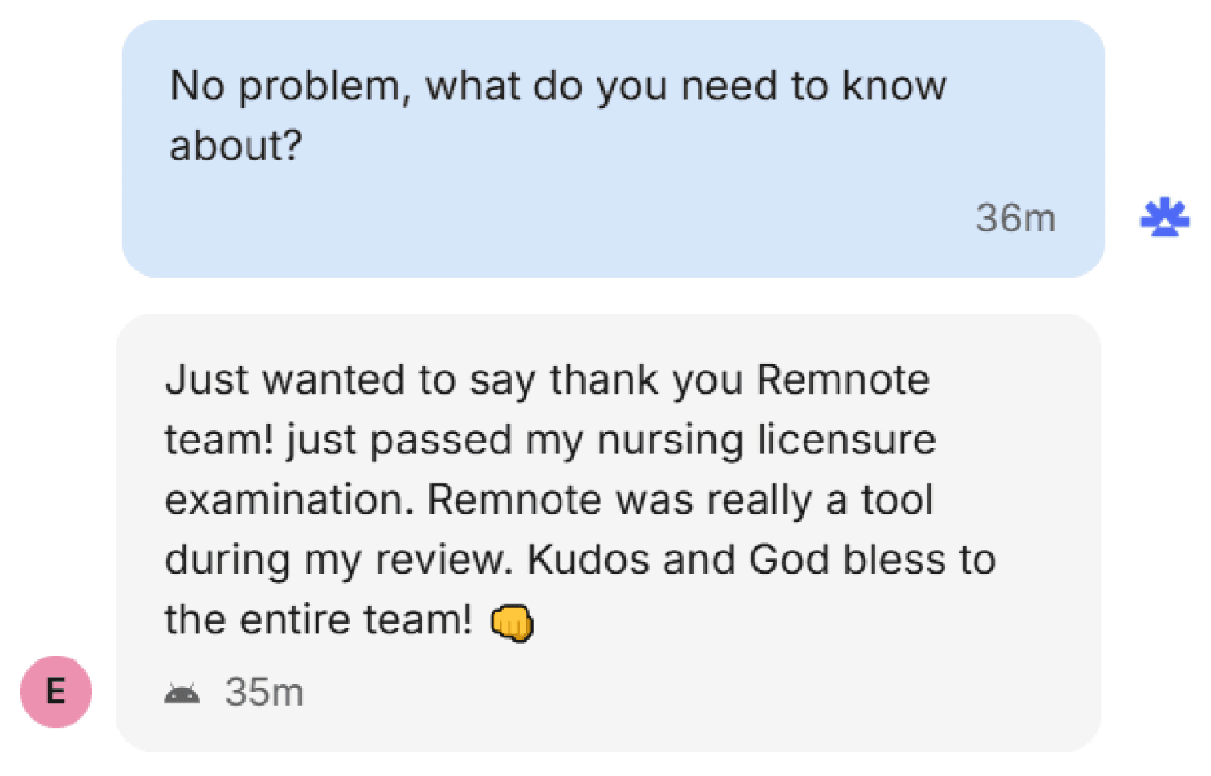Click 'need to know' in agent message
1211x776 pixels.
813,86
